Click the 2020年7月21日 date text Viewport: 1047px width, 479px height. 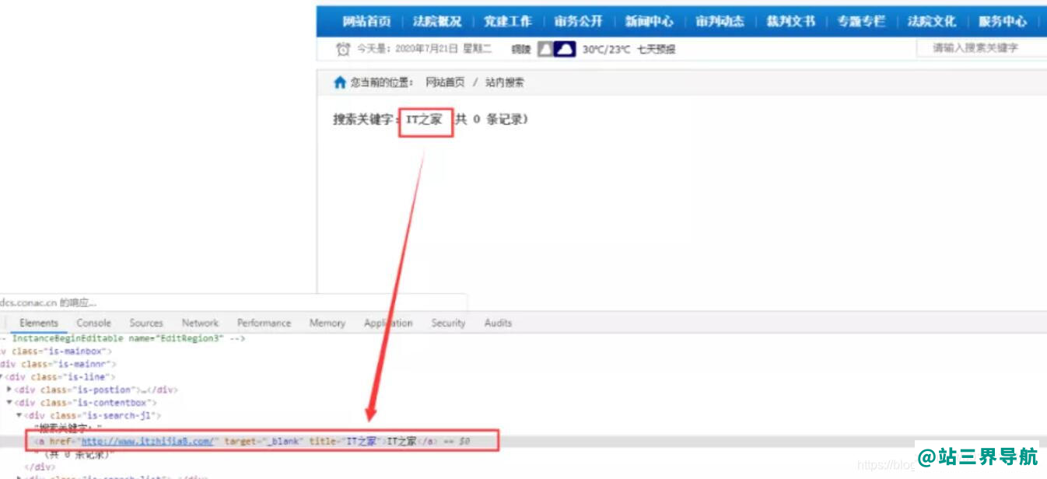429,49
